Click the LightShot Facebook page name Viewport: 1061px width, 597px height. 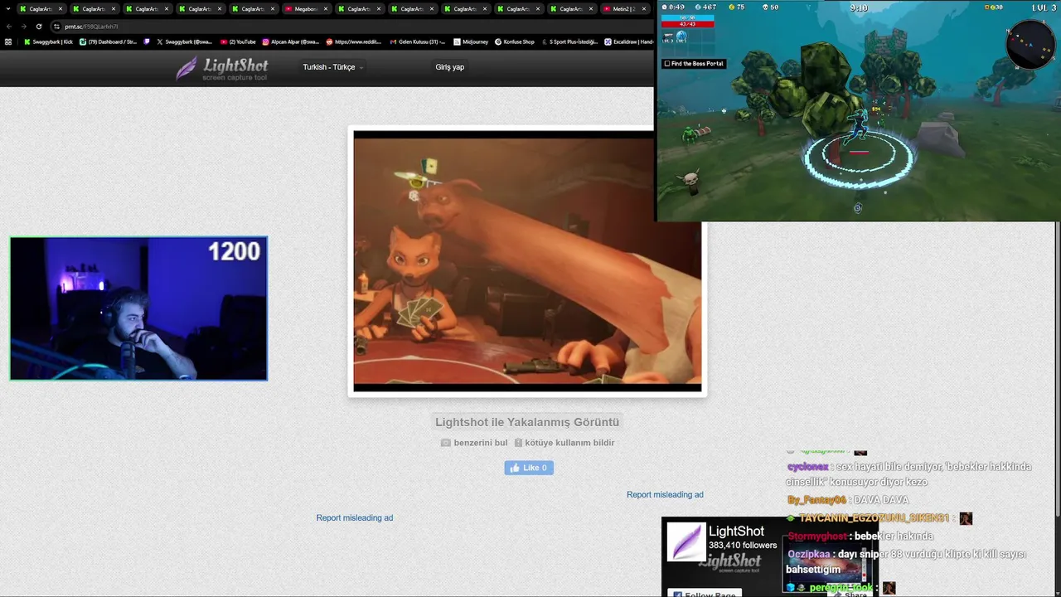click(x=736, y=531)
